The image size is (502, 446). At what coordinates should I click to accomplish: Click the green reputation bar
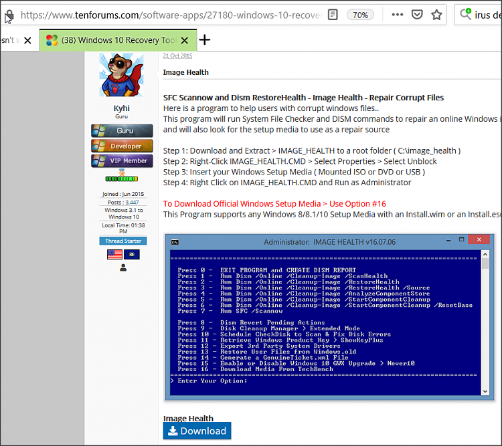coord(122,179)
